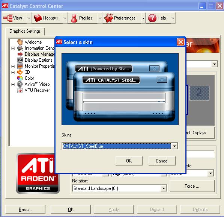Click the Preferences gear icon
Screen dimensions: 224x217
pyautogui.click(x=109, y=18)
